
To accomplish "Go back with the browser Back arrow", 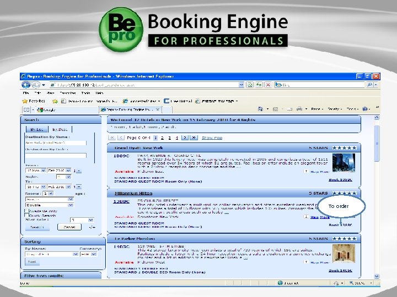I will 26,85.
